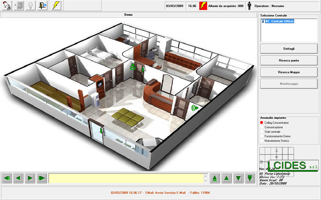321x200 pixels.
Task: Click the Colleg.Concentratori red status indicator
Action: (262, 123)
